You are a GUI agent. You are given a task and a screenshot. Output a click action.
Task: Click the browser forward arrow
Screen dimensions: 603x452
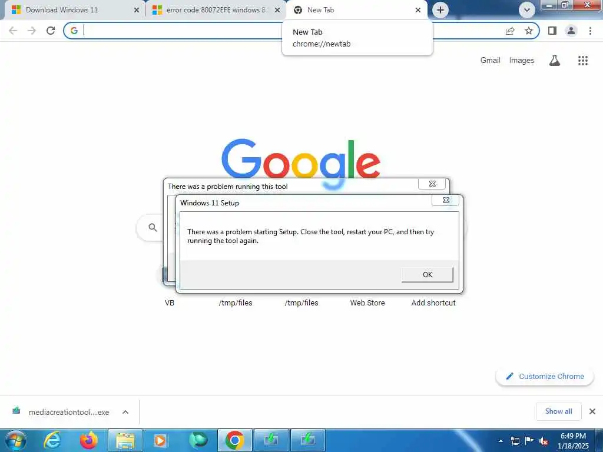point(32,31)
